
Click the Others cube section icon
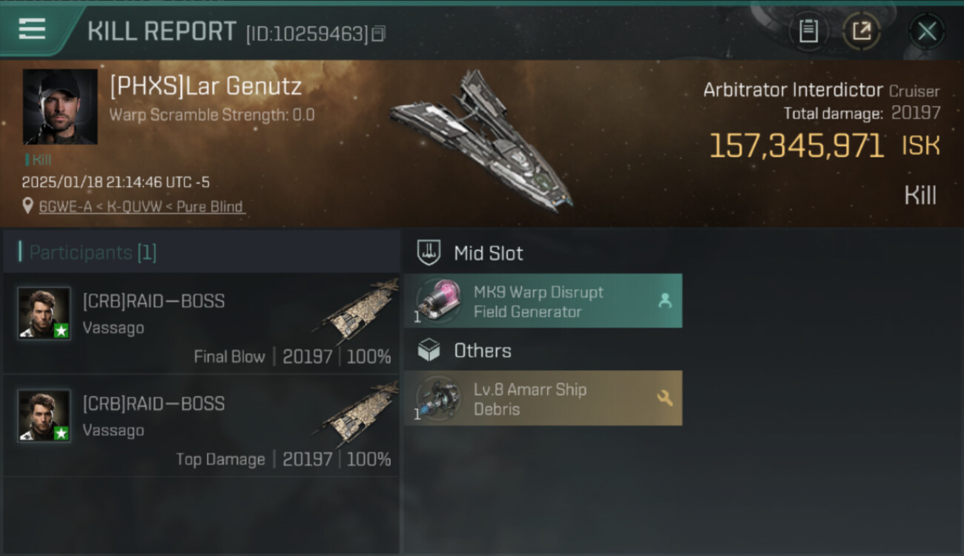coord(429,351)
